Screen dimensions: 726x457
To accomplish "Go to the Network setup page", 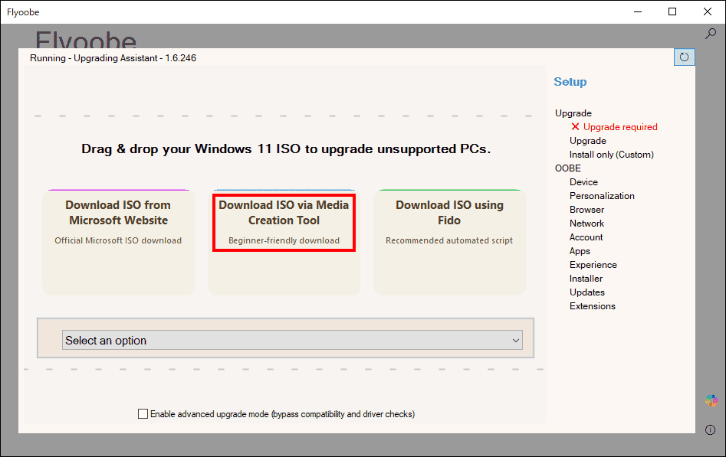I will pyautogui.click(x=586, y=224).
